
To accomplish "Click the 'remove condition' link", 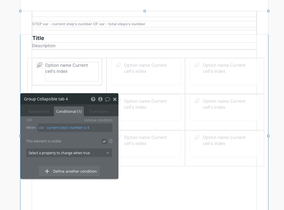I will point(98,120).
